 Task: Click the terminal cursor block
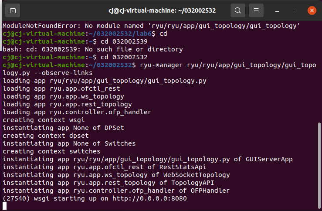(x=4, y=206)
